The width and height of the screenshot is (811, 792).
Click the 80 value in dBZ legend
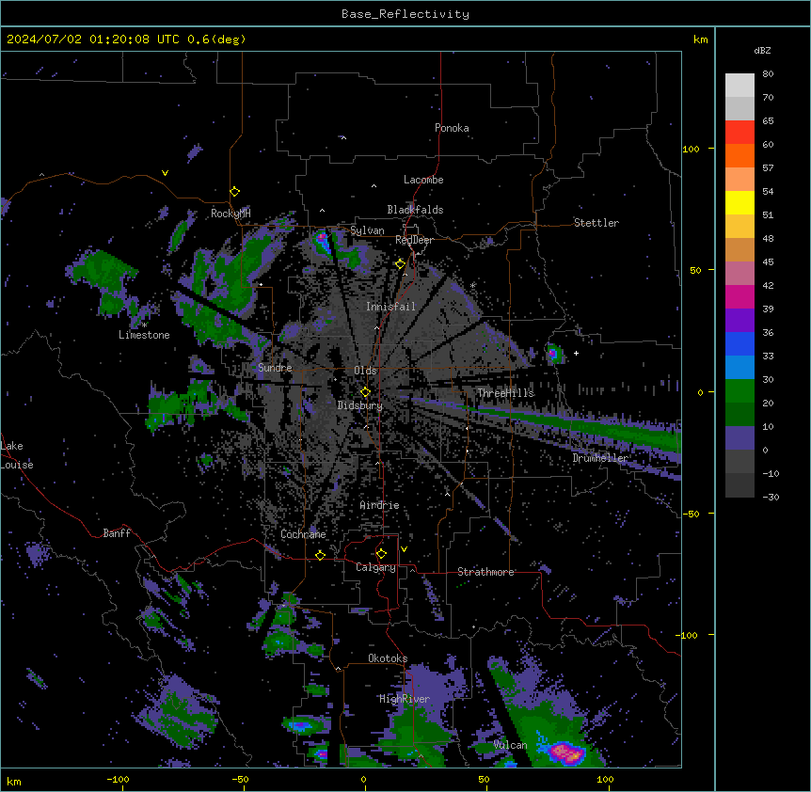click(768, 74)
